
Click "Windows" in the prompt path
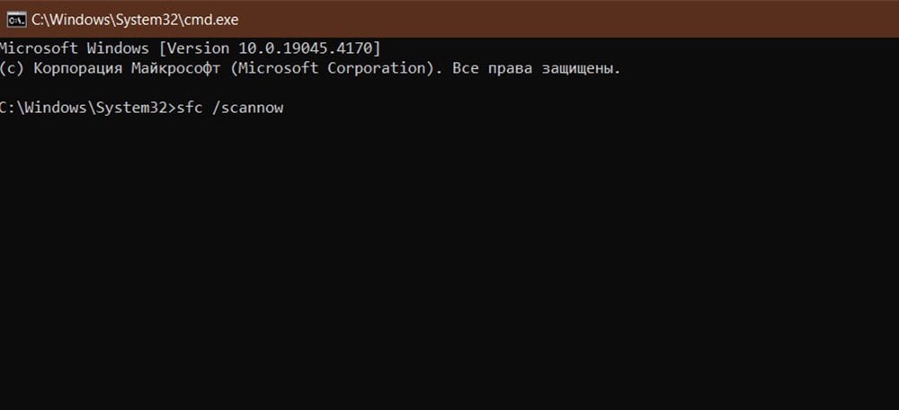(x=54, y=109)
